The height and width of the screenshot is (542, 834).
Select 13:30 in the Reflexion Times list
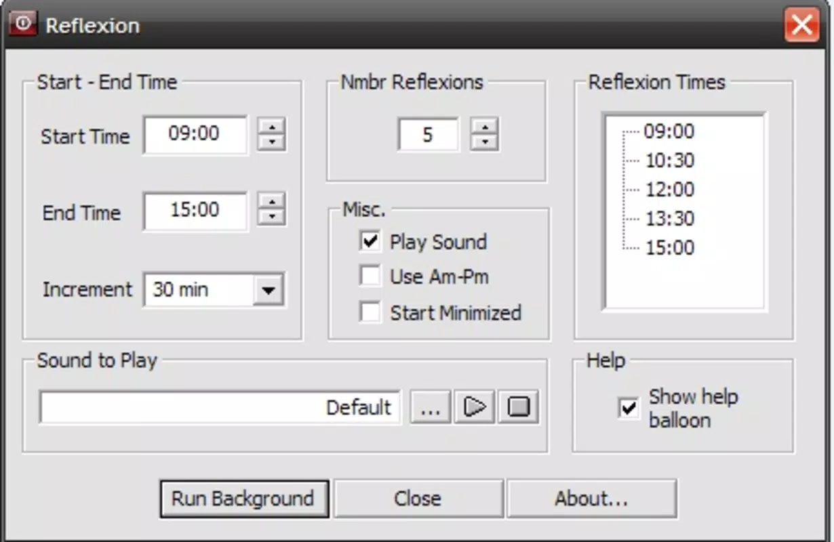coord(670,219)
